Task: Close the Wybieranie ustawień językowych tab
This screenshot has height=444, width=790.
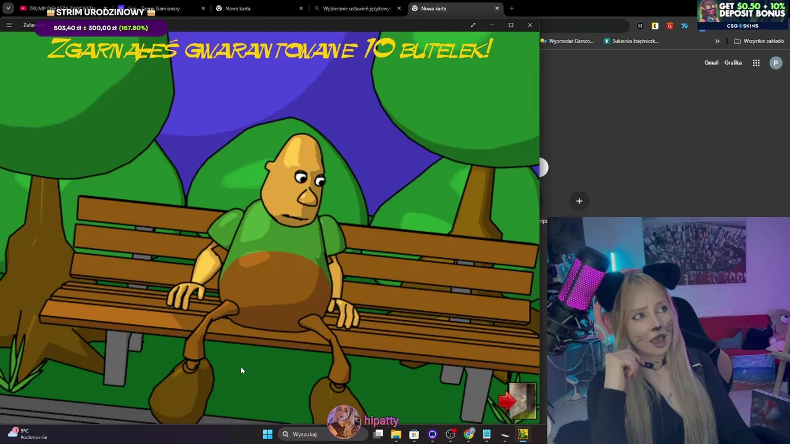Action: [399, 8]
